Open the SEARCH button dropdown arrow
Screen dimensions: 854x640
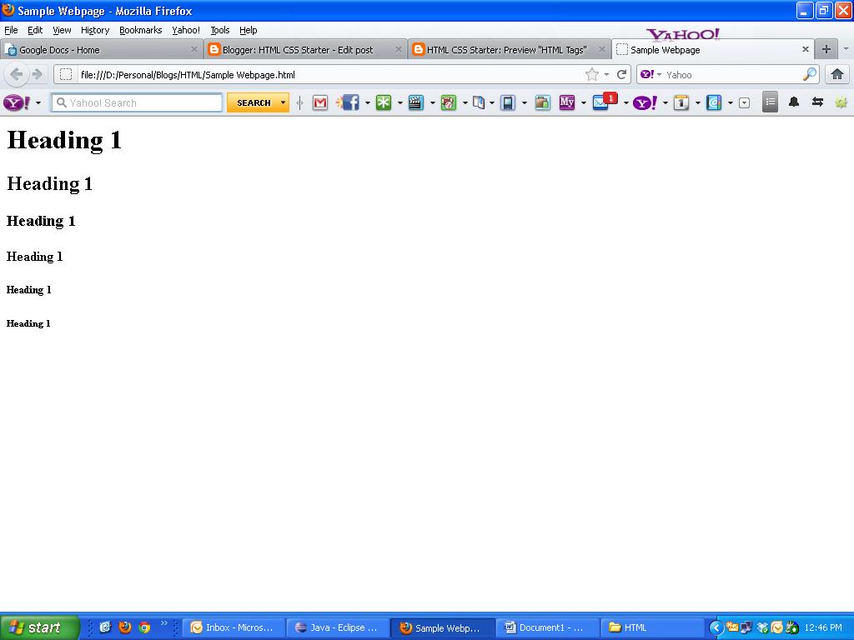point(283,102)
